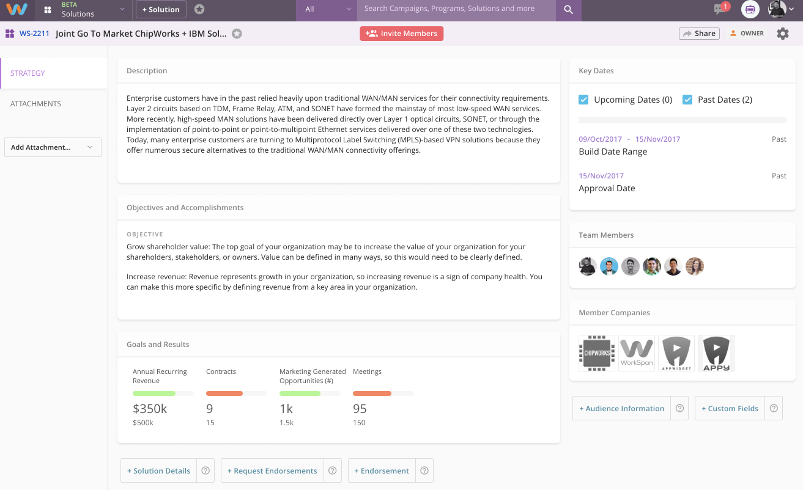Expand the Add Attachment dropdown

53,147
